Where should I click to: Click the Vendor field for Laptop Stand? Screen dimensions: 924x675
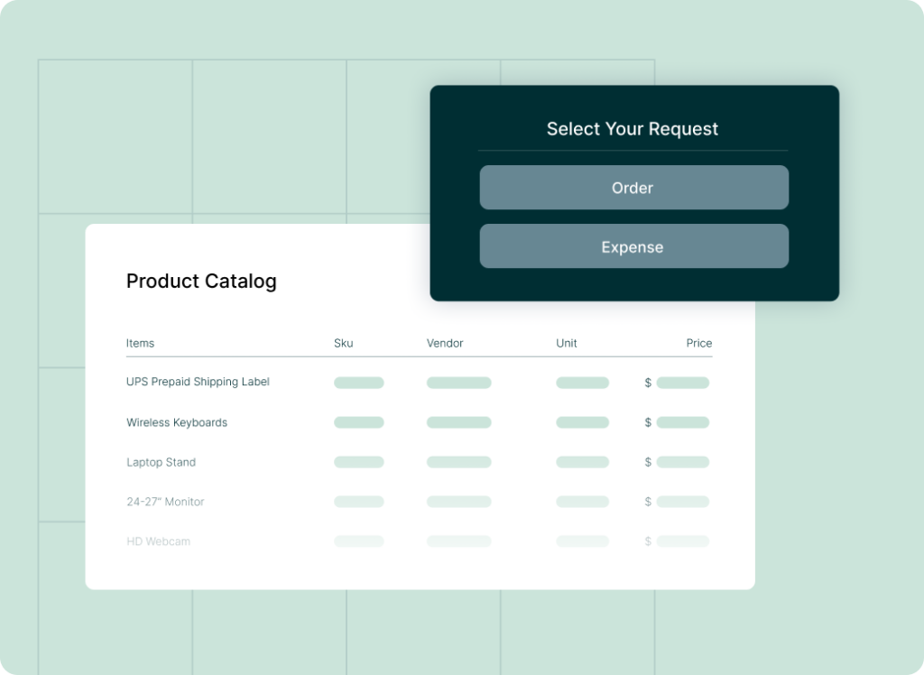coord(458,462)
